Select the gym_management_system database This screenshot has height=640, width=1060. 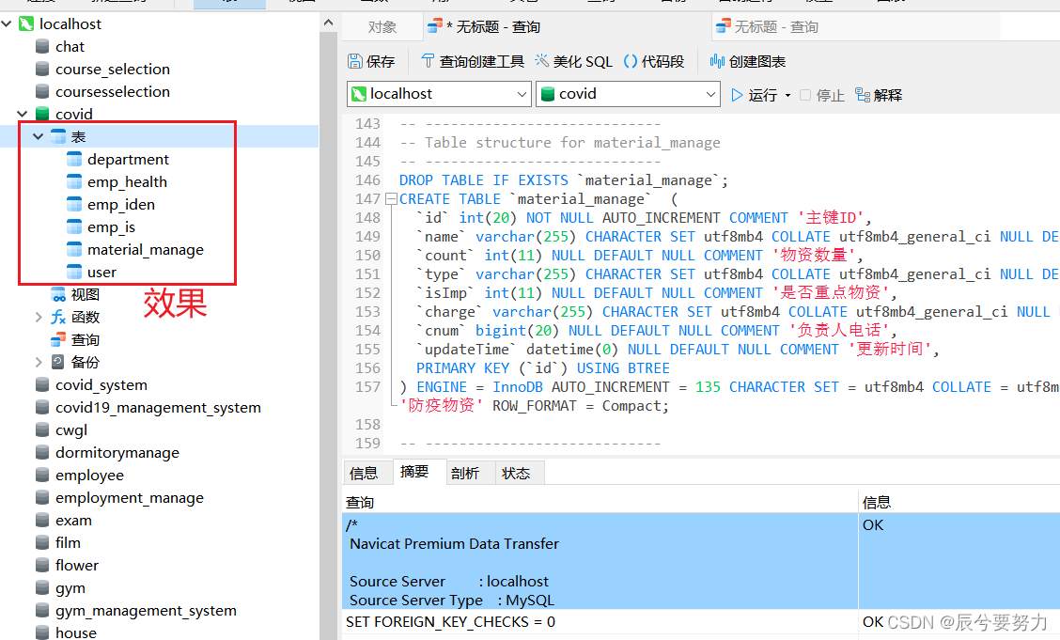tap(146, 611)
